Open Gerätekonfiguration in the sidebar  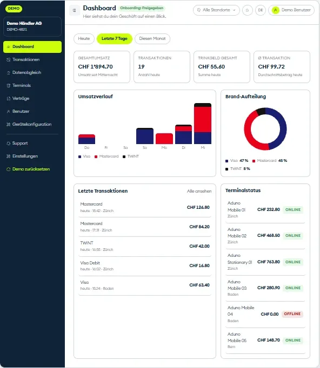click(x=32, y=125)
